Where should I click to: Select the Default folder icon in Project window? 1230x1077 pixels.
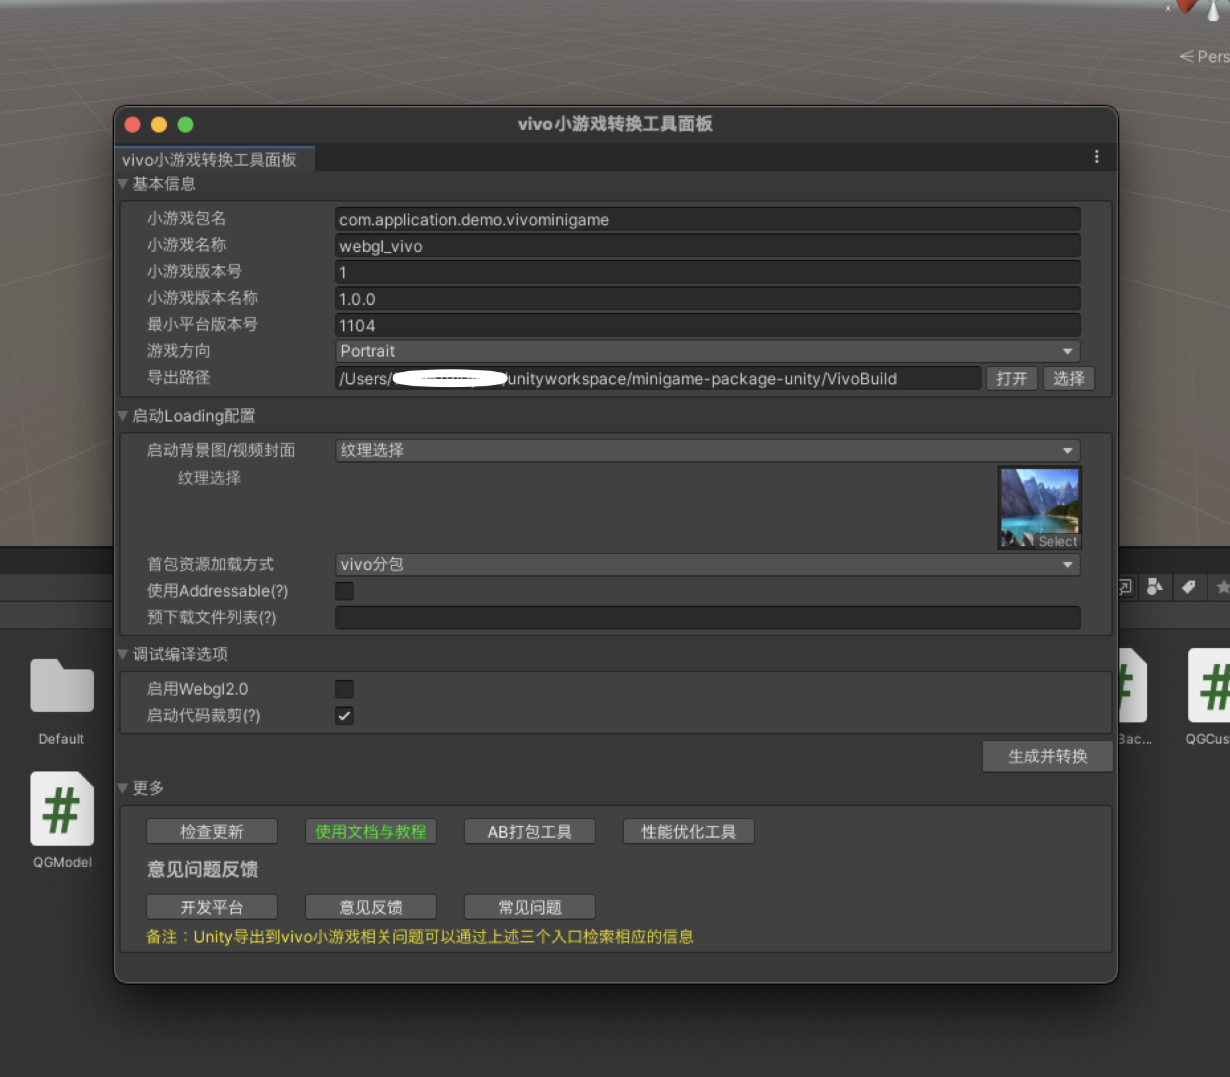62,686
